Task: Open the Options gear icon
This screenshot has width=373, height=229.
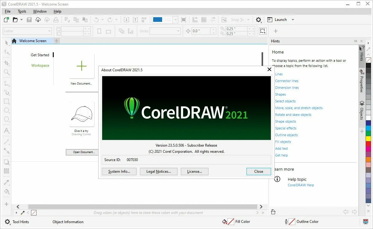Action: click(x=258, y=20)
